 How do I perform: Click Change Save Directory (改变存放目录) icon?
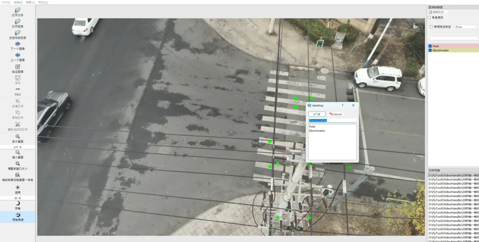(x=18, y=33)
